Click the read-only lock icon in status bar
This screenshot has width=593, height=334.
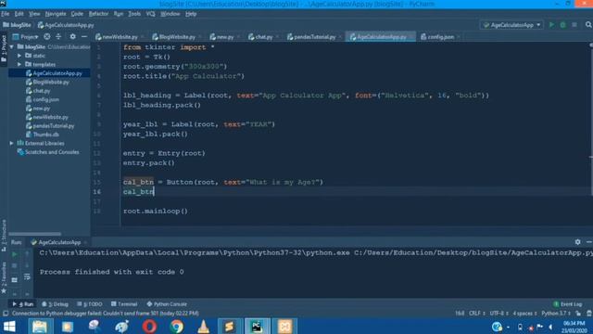tap(578, 314)
